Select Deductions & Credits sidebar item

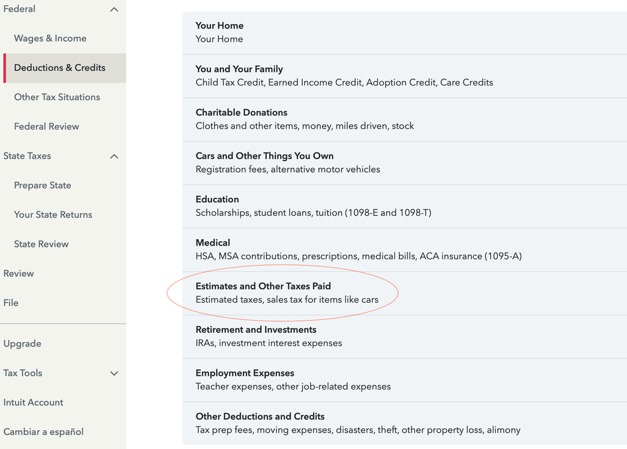(60, 68)
